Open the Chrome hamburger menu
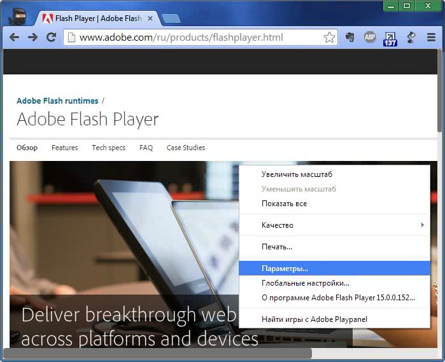This screenshot has height=362, width=445. click(431, 38)
